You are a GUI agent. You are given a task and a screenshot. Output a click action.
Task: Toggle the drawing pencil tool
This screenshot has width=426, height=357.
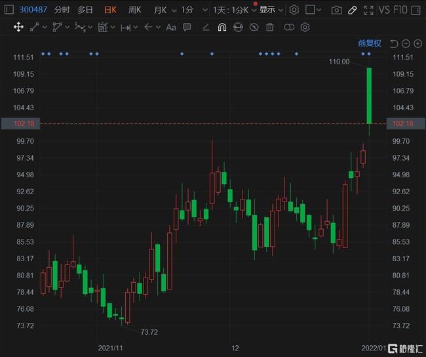(x=353, y=10)
